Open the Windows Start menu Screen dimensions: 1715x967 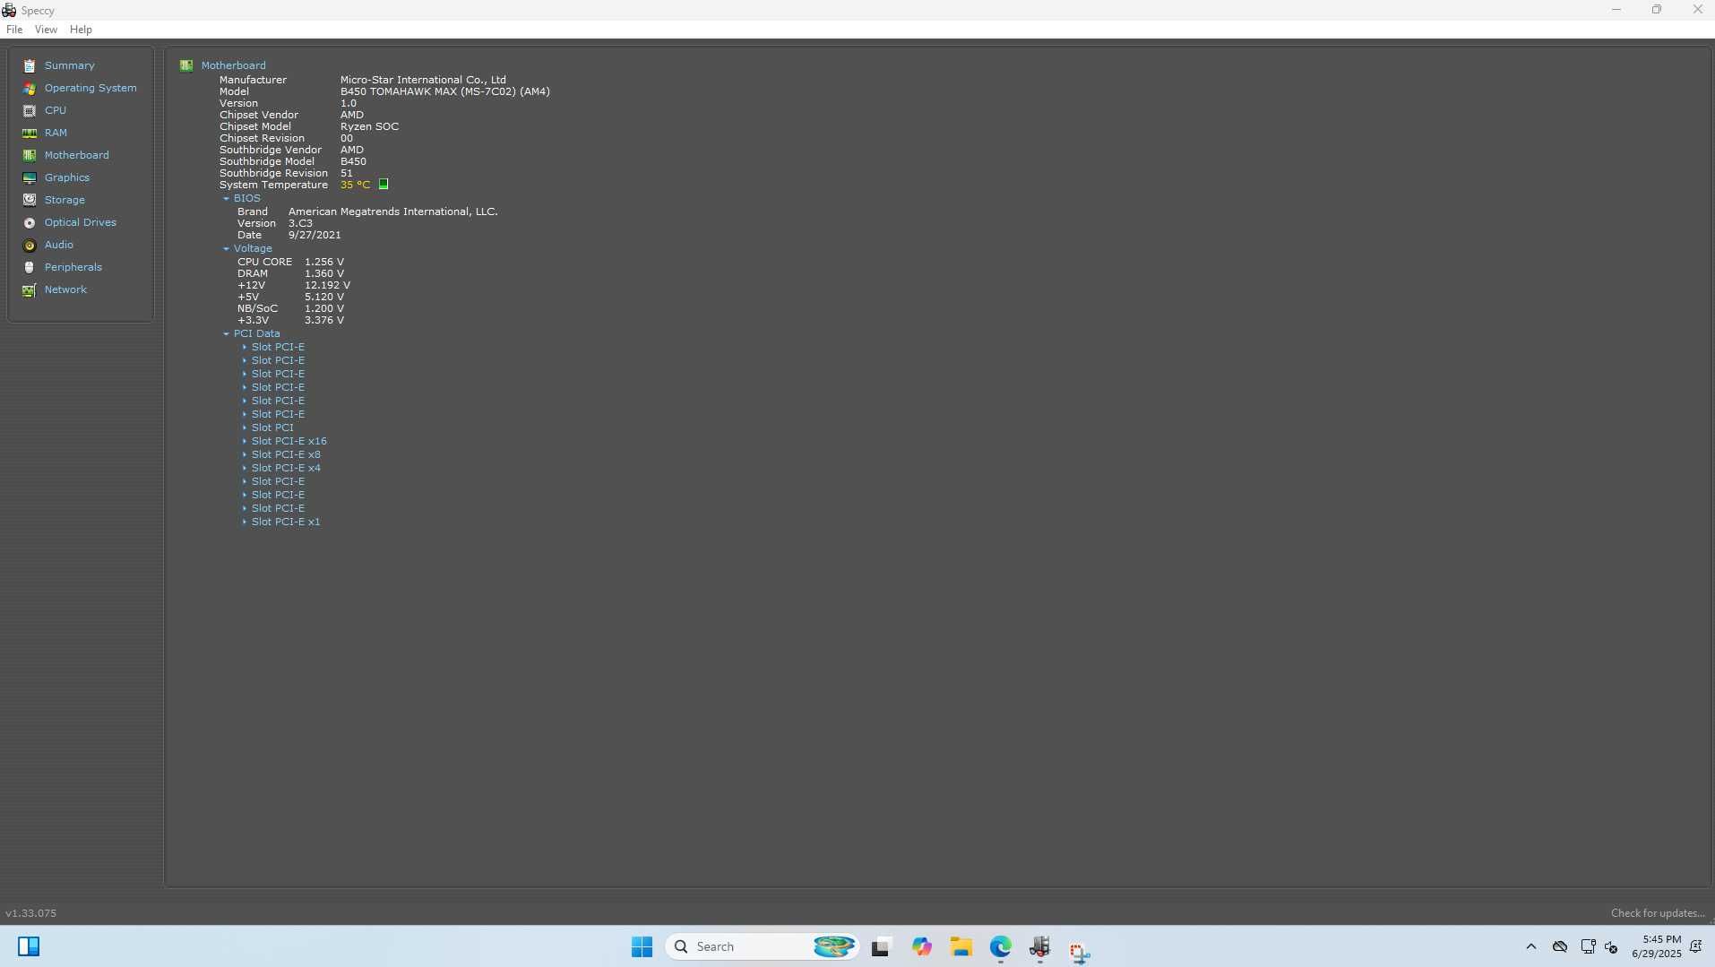[x=642, y=946]
